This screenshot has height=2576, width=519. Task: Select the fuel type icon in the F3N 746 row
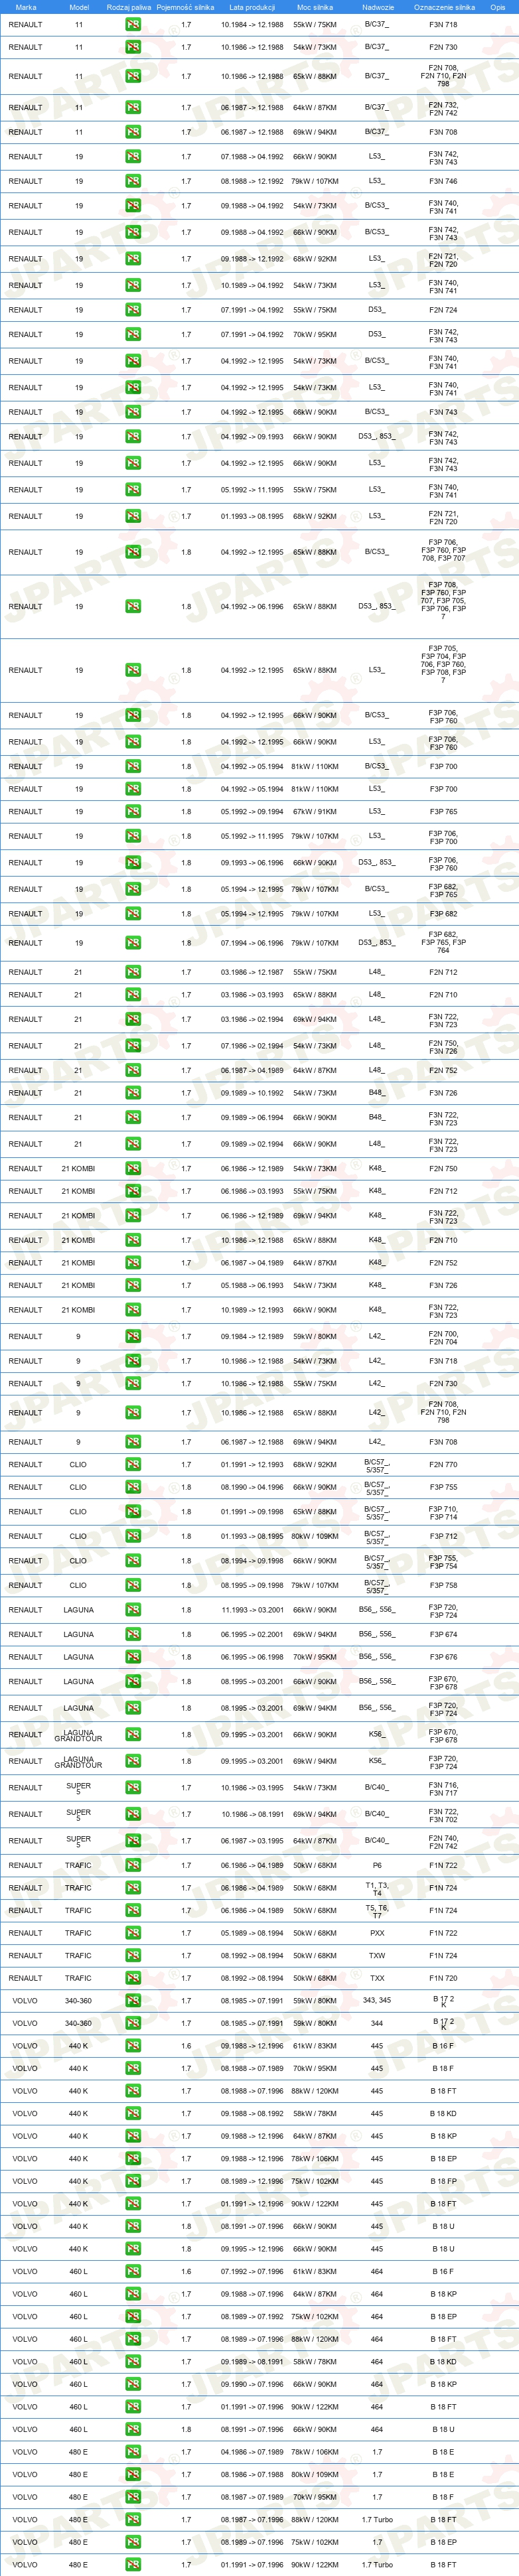(133, 181)
